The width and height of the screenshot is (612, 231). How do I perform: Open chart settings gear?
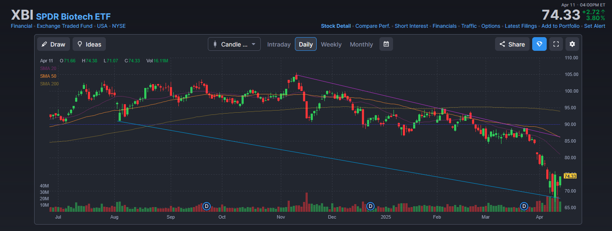(572, 44)
